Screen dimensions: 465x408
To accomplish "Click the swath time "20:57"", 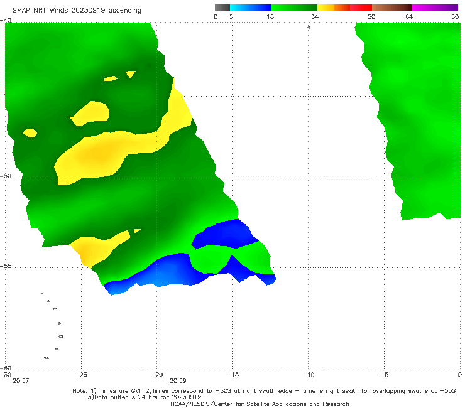I will (21, 381).
